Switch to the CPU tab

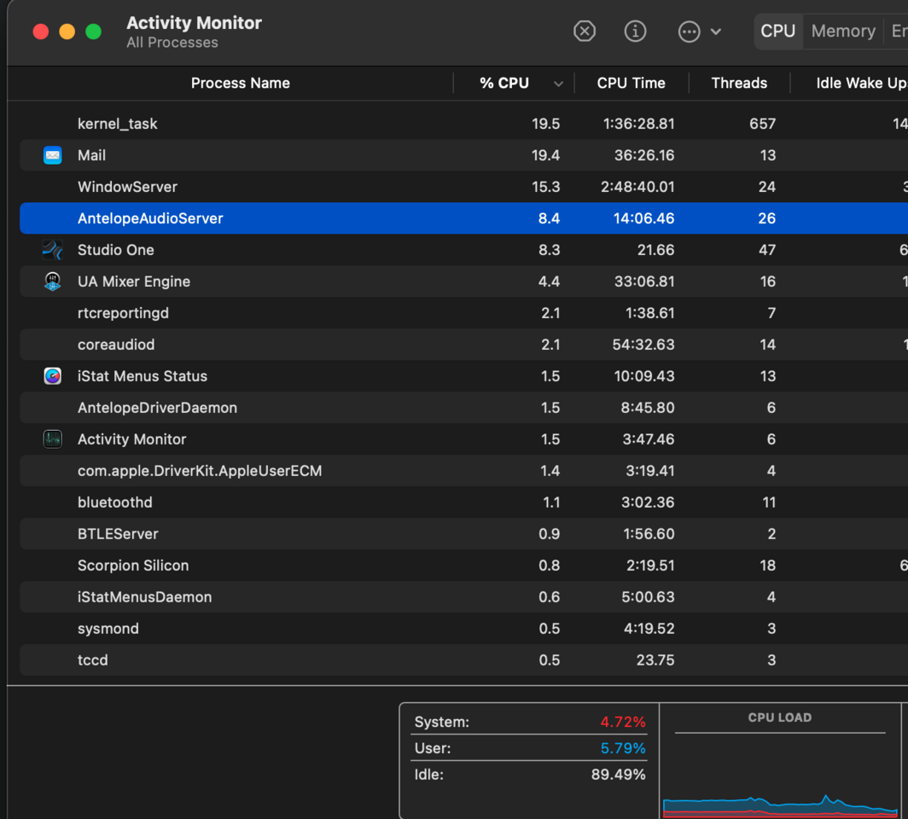point(777,32)
